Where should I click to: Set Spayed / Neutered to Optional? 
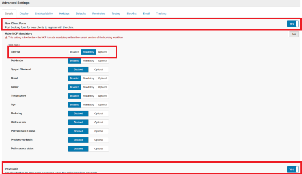pyautogui.click(x=99, y=70)
